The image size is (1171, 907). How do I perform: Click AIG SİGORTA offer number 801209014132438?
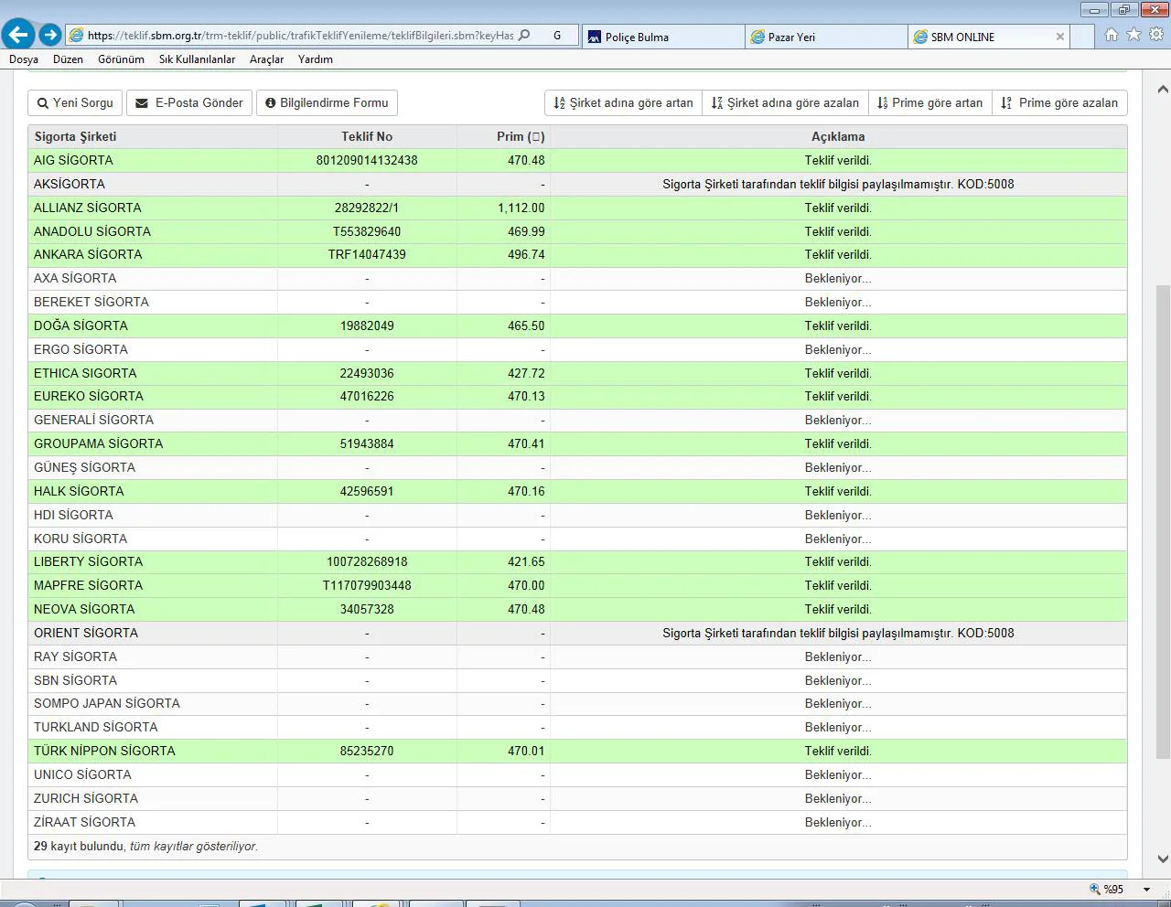tap(367, 160)
